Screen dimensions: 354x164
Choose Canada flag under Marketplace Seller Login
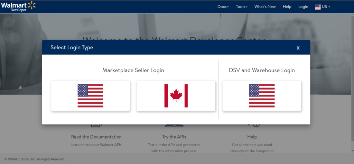(176, 96)
